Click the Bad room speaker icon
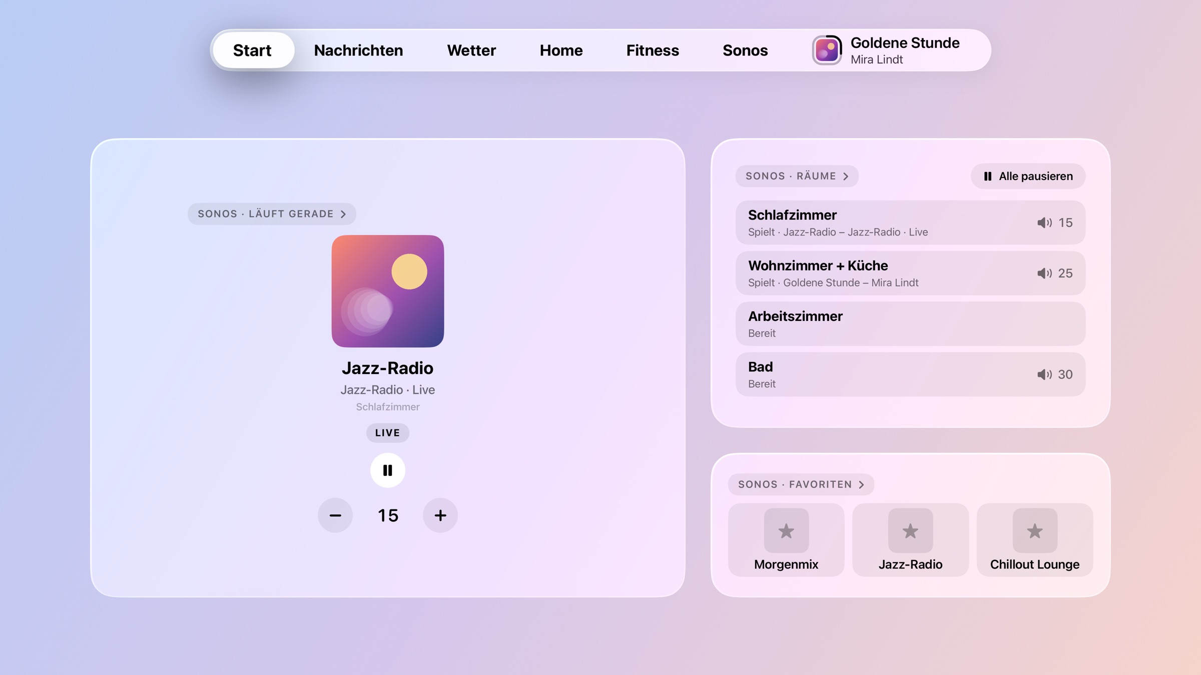The width and height of the screenshot is (1201, 675). coord(1044,374)
